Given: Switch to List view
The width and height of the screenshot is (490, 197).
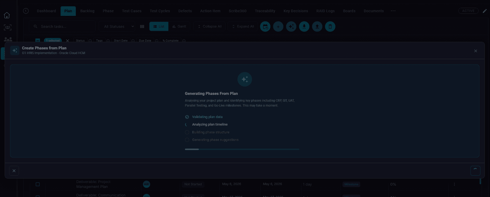Looking at the screenshot, I should pos(159,27).
